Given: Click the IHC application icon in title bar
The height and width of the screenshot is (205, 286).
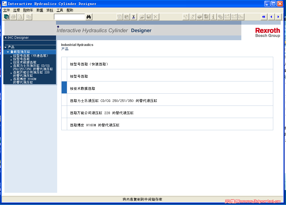Looking at the screenshot, I should [x=4, y=4].
